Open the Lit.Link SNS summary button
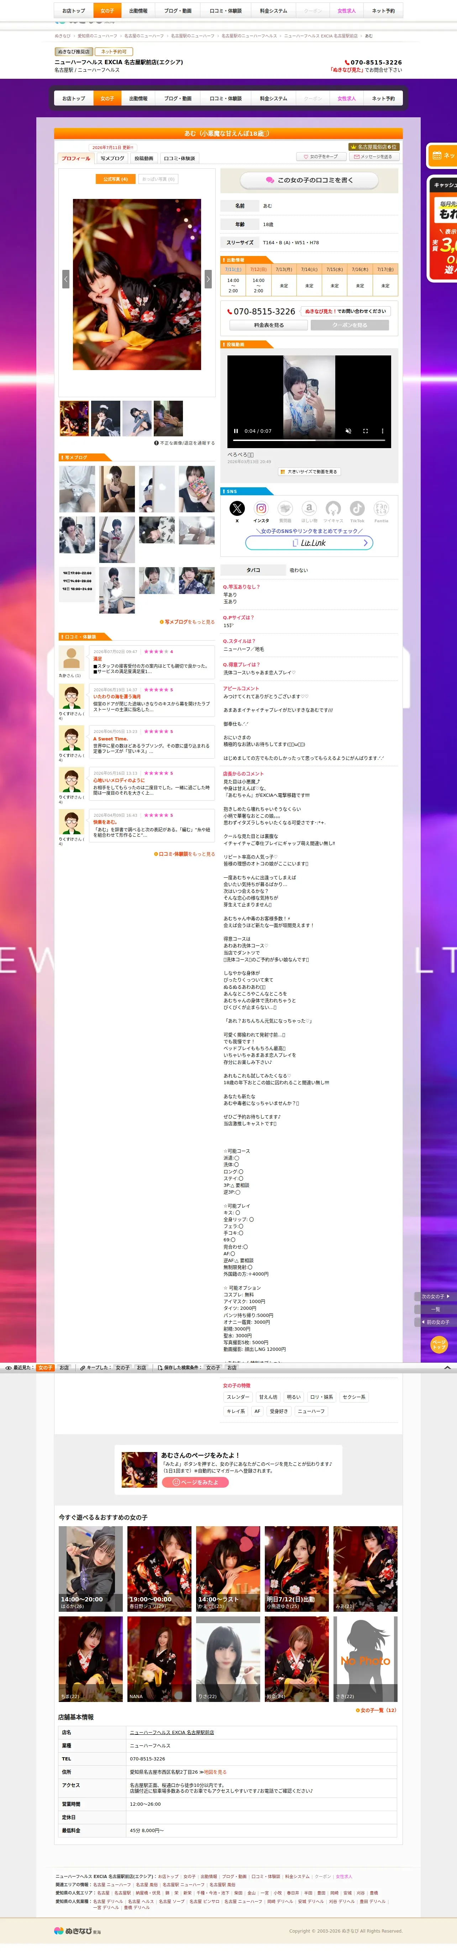Image resolution: width=457 pixels, height=1954 pixels. pyautogui.click(x=309, y=543)
